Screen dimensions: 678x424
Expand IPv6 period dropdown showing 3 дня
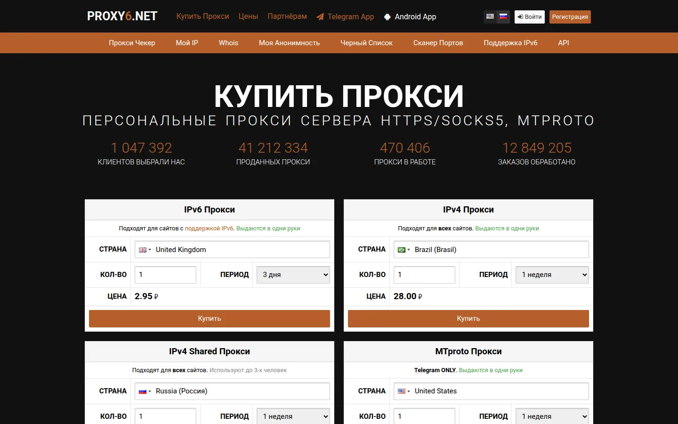(293, 275)
